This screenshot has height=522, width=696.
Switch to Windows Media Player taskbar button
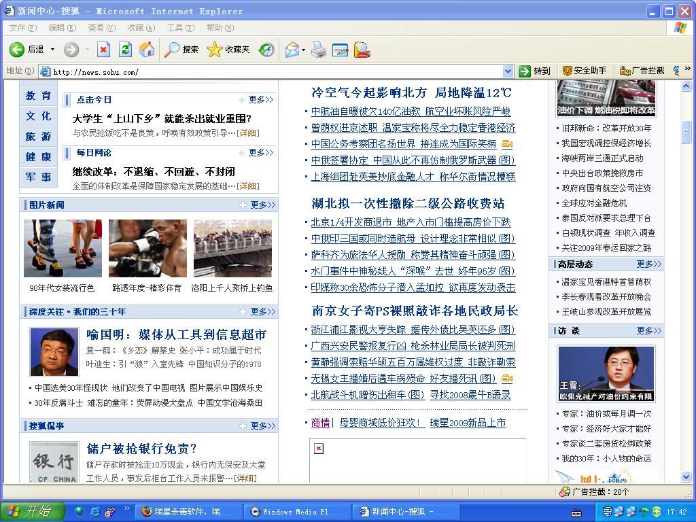coord(298,512)
